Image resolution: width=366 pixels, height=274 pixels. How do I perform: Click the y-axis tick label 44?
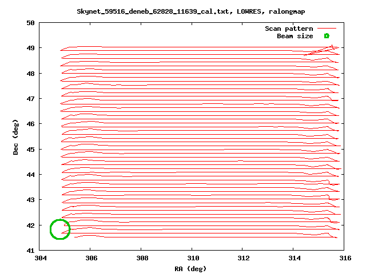coord(30,175)
